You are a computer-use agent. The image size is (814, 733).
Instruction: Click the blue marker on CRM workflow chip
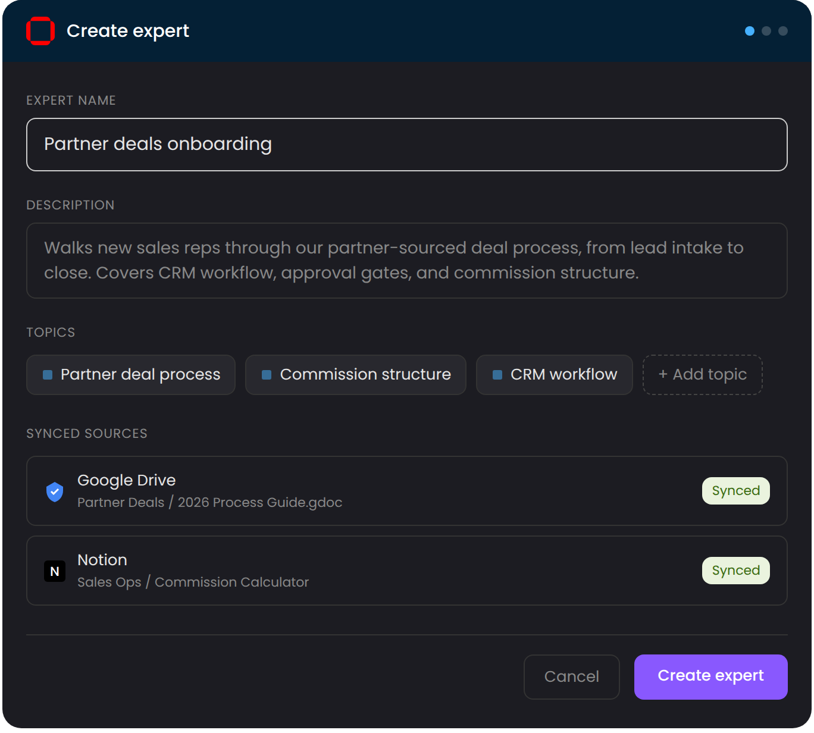pos(497,374)
